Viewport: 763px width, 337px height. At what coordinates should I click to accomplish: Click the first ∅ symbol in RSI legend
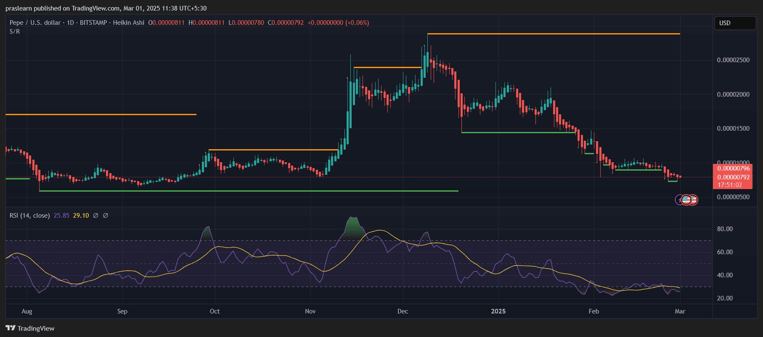tap(95, 216)
